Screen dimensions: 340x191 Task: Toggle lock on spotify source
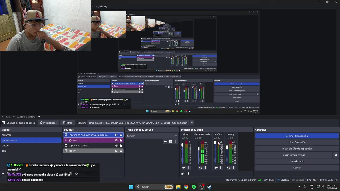click(121, 151)
